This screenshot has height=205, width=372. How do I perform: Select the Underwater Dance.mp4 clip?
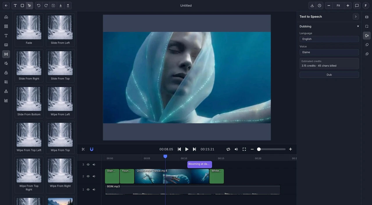coord(172,176)
